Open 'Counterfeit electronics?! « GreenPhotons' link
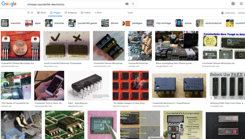 coord(171,103)
